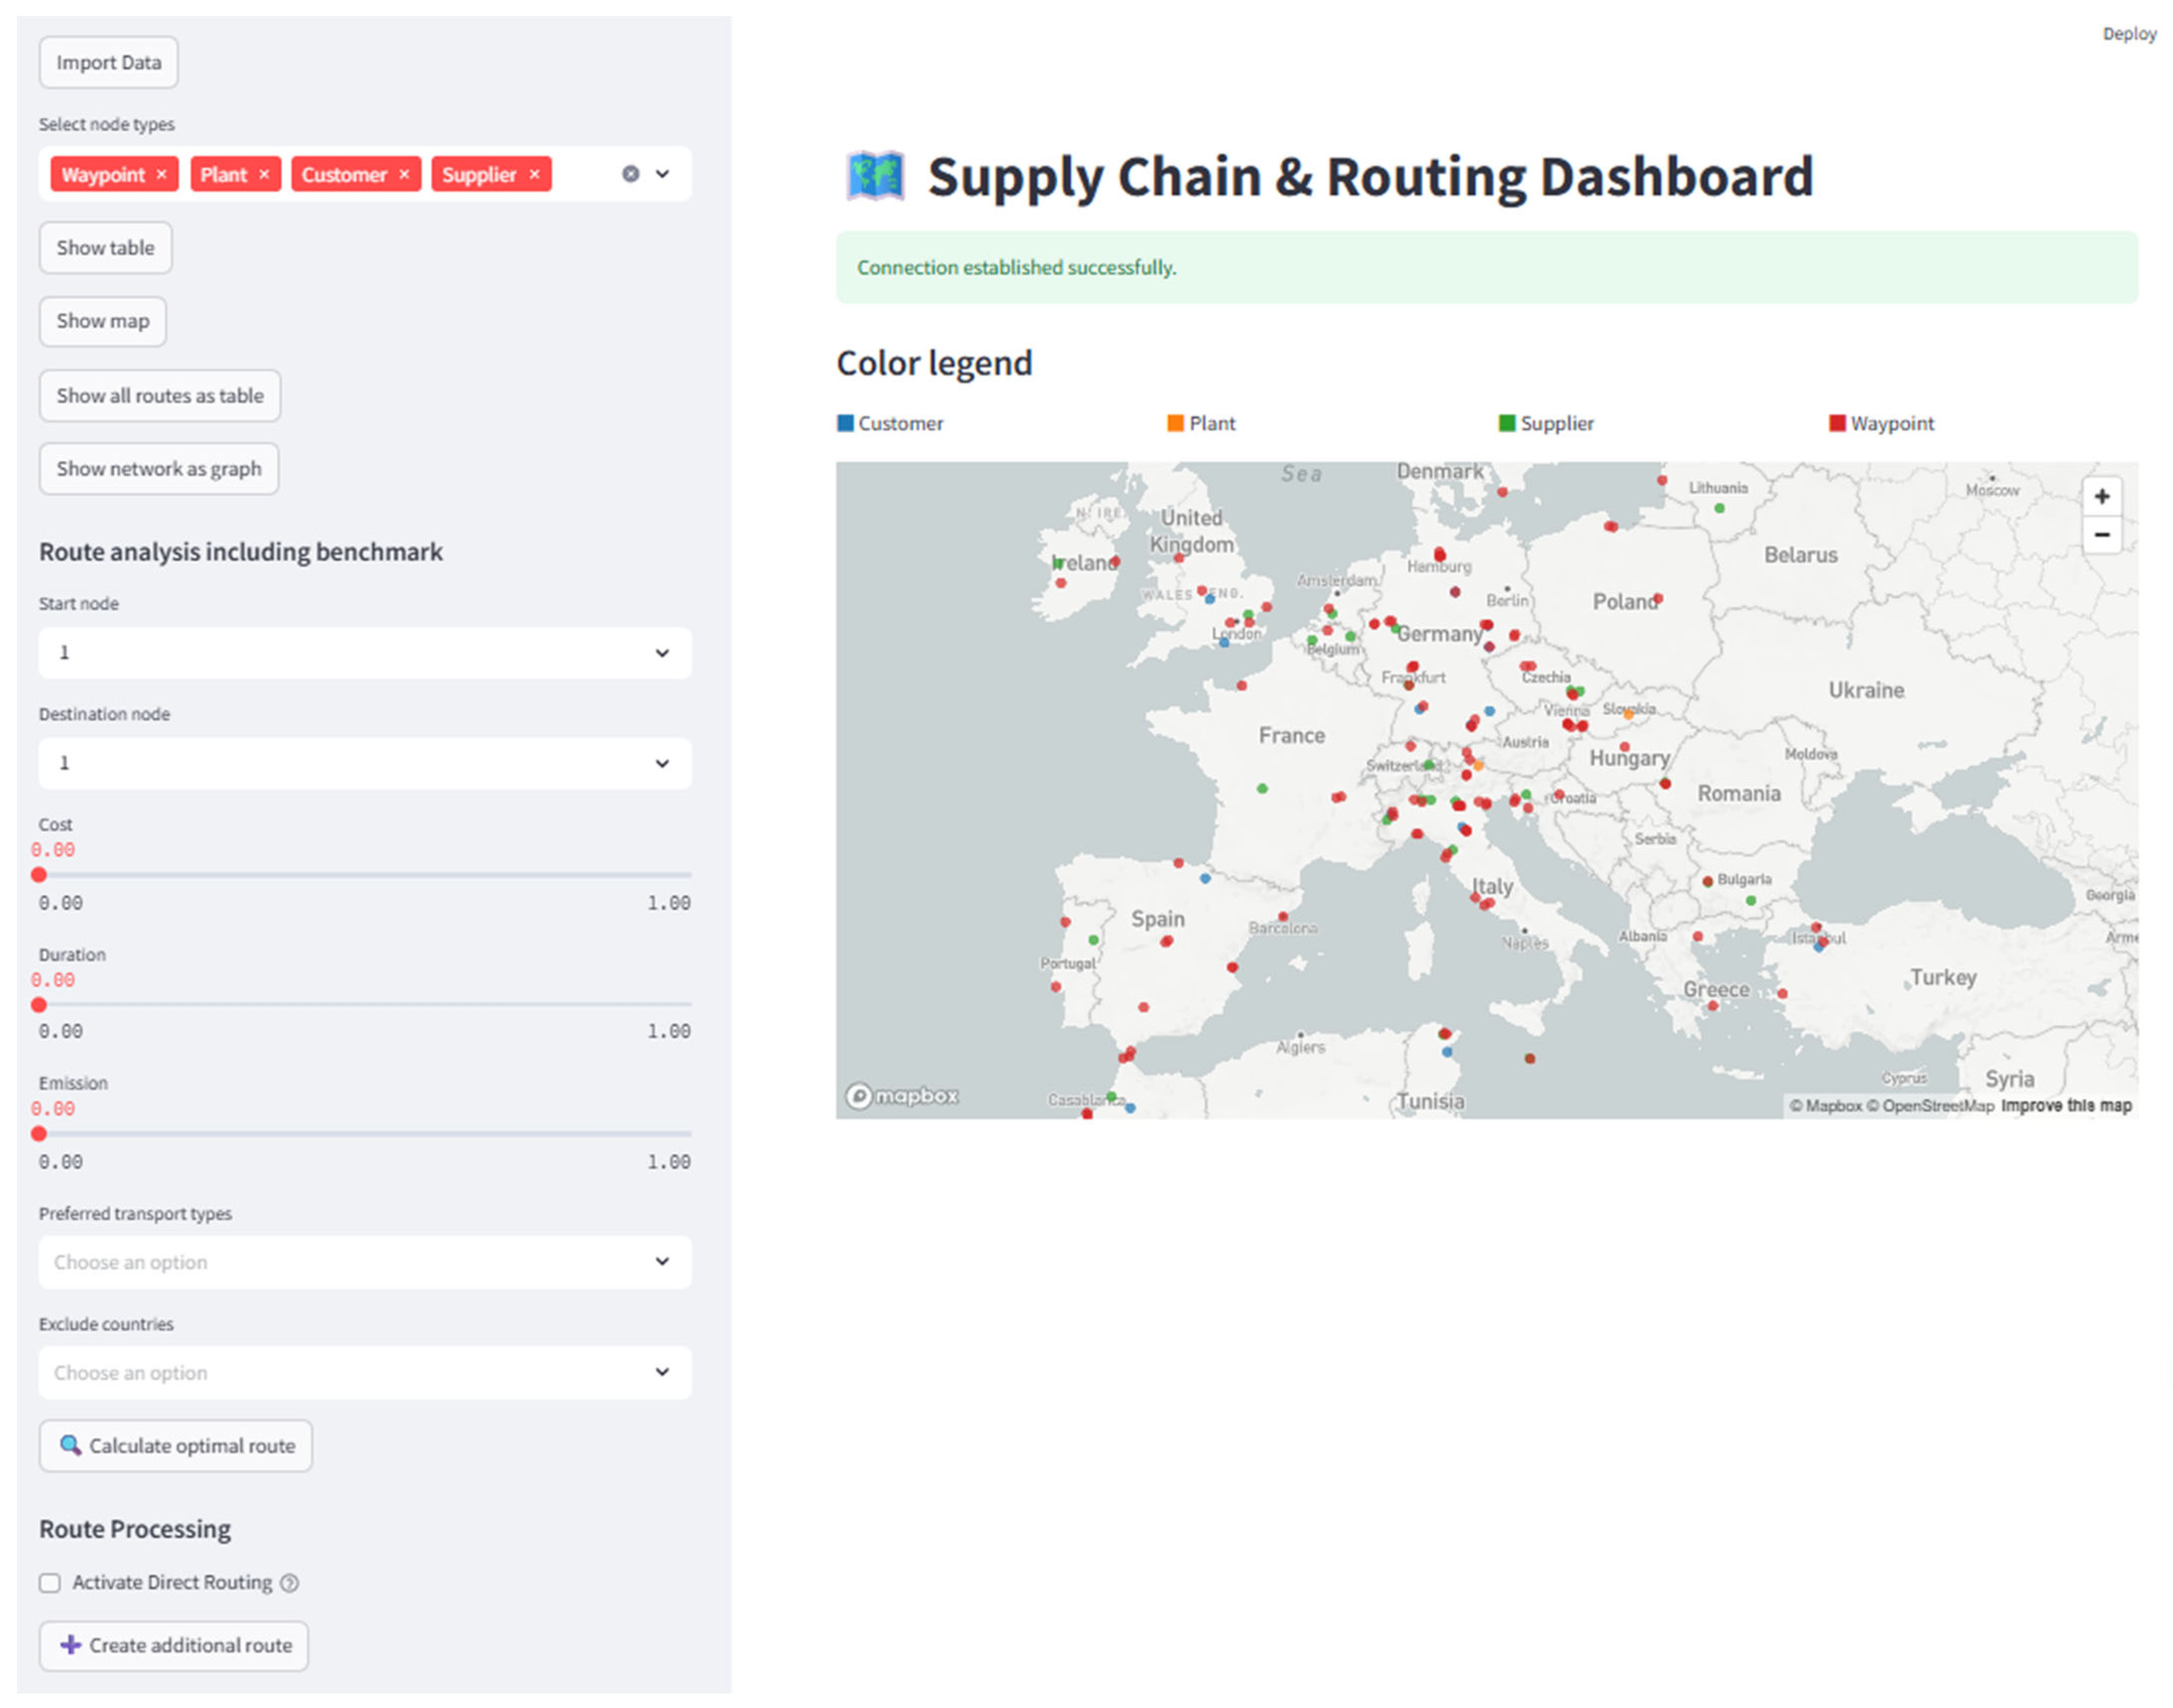2173x1708 pixels.
Task: Expand Preferred transport types dropdown
Action: coord(364,1262)
